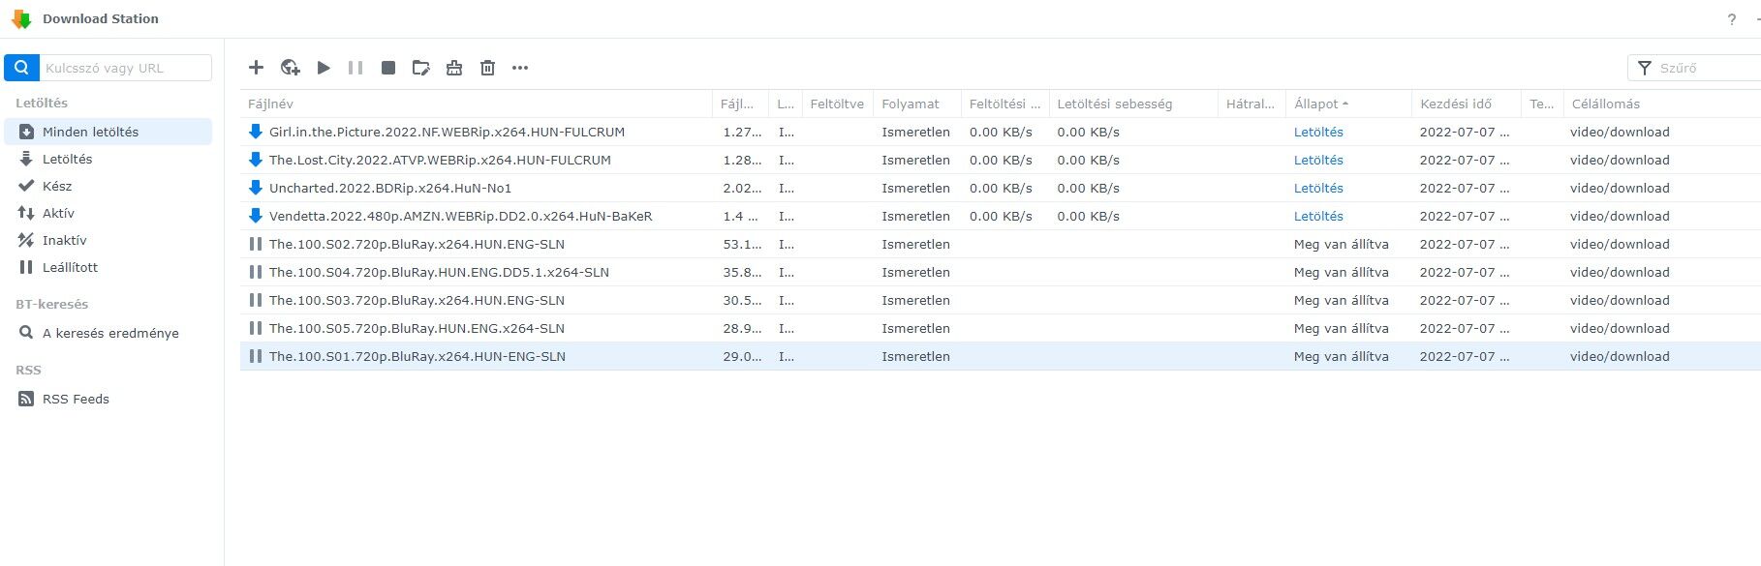
Task: Change destination folder with folder-edit icon
Action: click(420, 68)
